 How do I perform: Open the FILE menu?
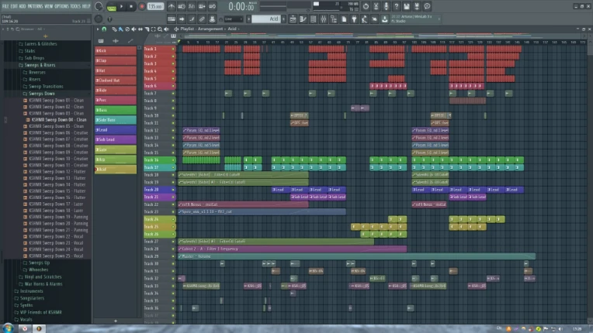click(x=5, y=6)
